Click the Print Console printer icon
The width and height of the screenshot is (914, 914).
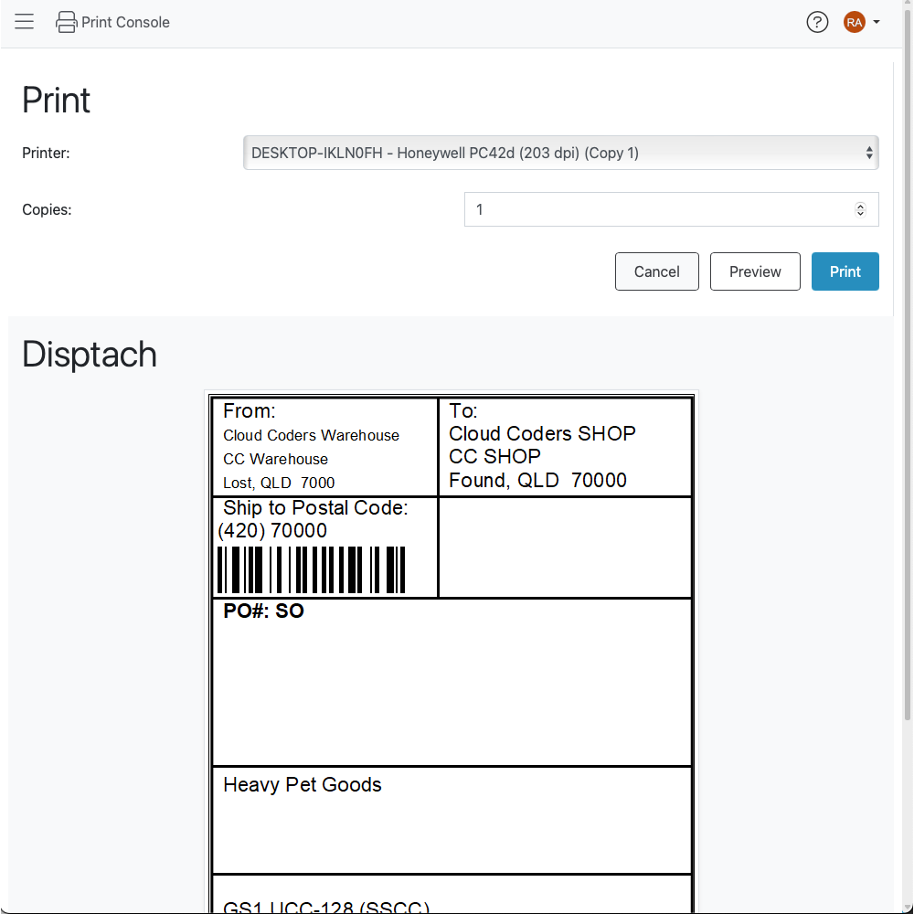click(x=67, y=23)
